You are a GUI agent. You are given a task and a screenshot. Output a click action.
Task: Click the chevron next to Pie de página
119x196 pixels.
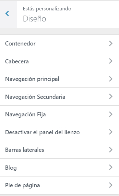111,185
